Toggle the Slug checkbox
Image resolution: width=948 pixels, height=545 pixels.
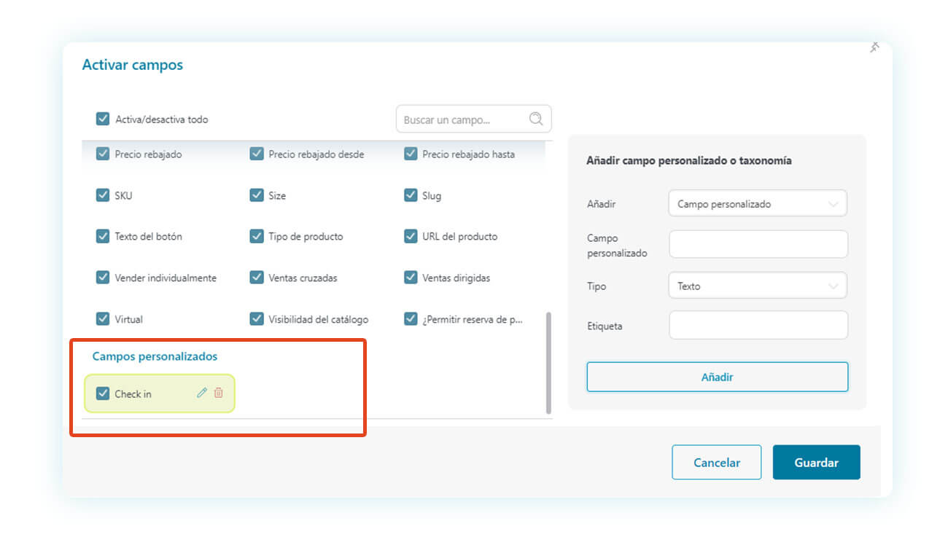pos(411,195)
